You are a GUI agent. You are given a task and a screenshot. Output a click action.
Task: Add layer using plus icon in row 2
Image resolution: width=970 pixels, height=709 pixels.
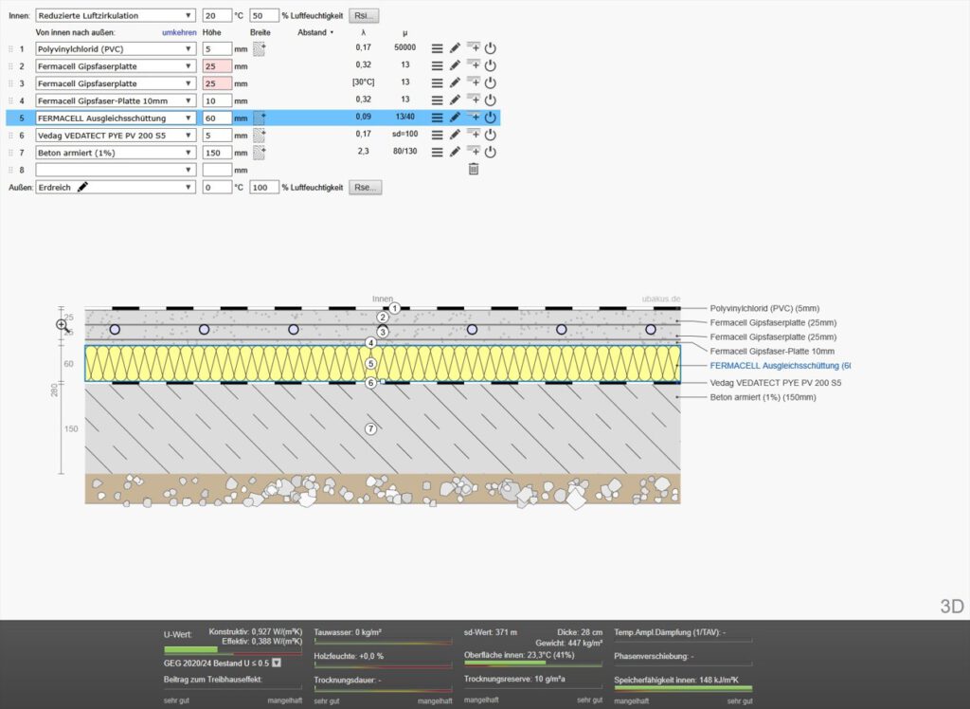click(x=474, y=65)
